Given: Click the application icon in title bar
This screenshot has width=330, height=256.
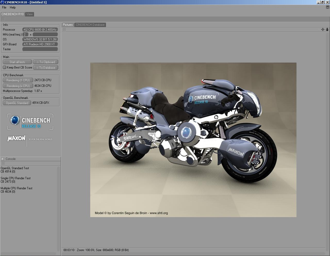Looking at the screenshot, I should pos(2,2).
